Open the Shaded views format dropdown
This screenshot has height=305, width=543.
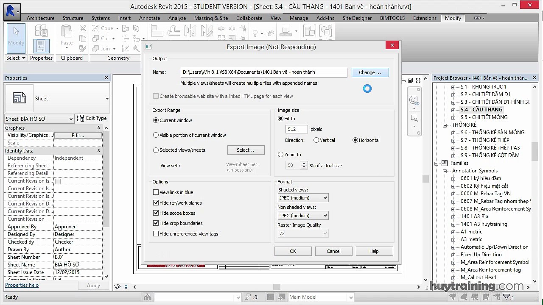point(303,198)
